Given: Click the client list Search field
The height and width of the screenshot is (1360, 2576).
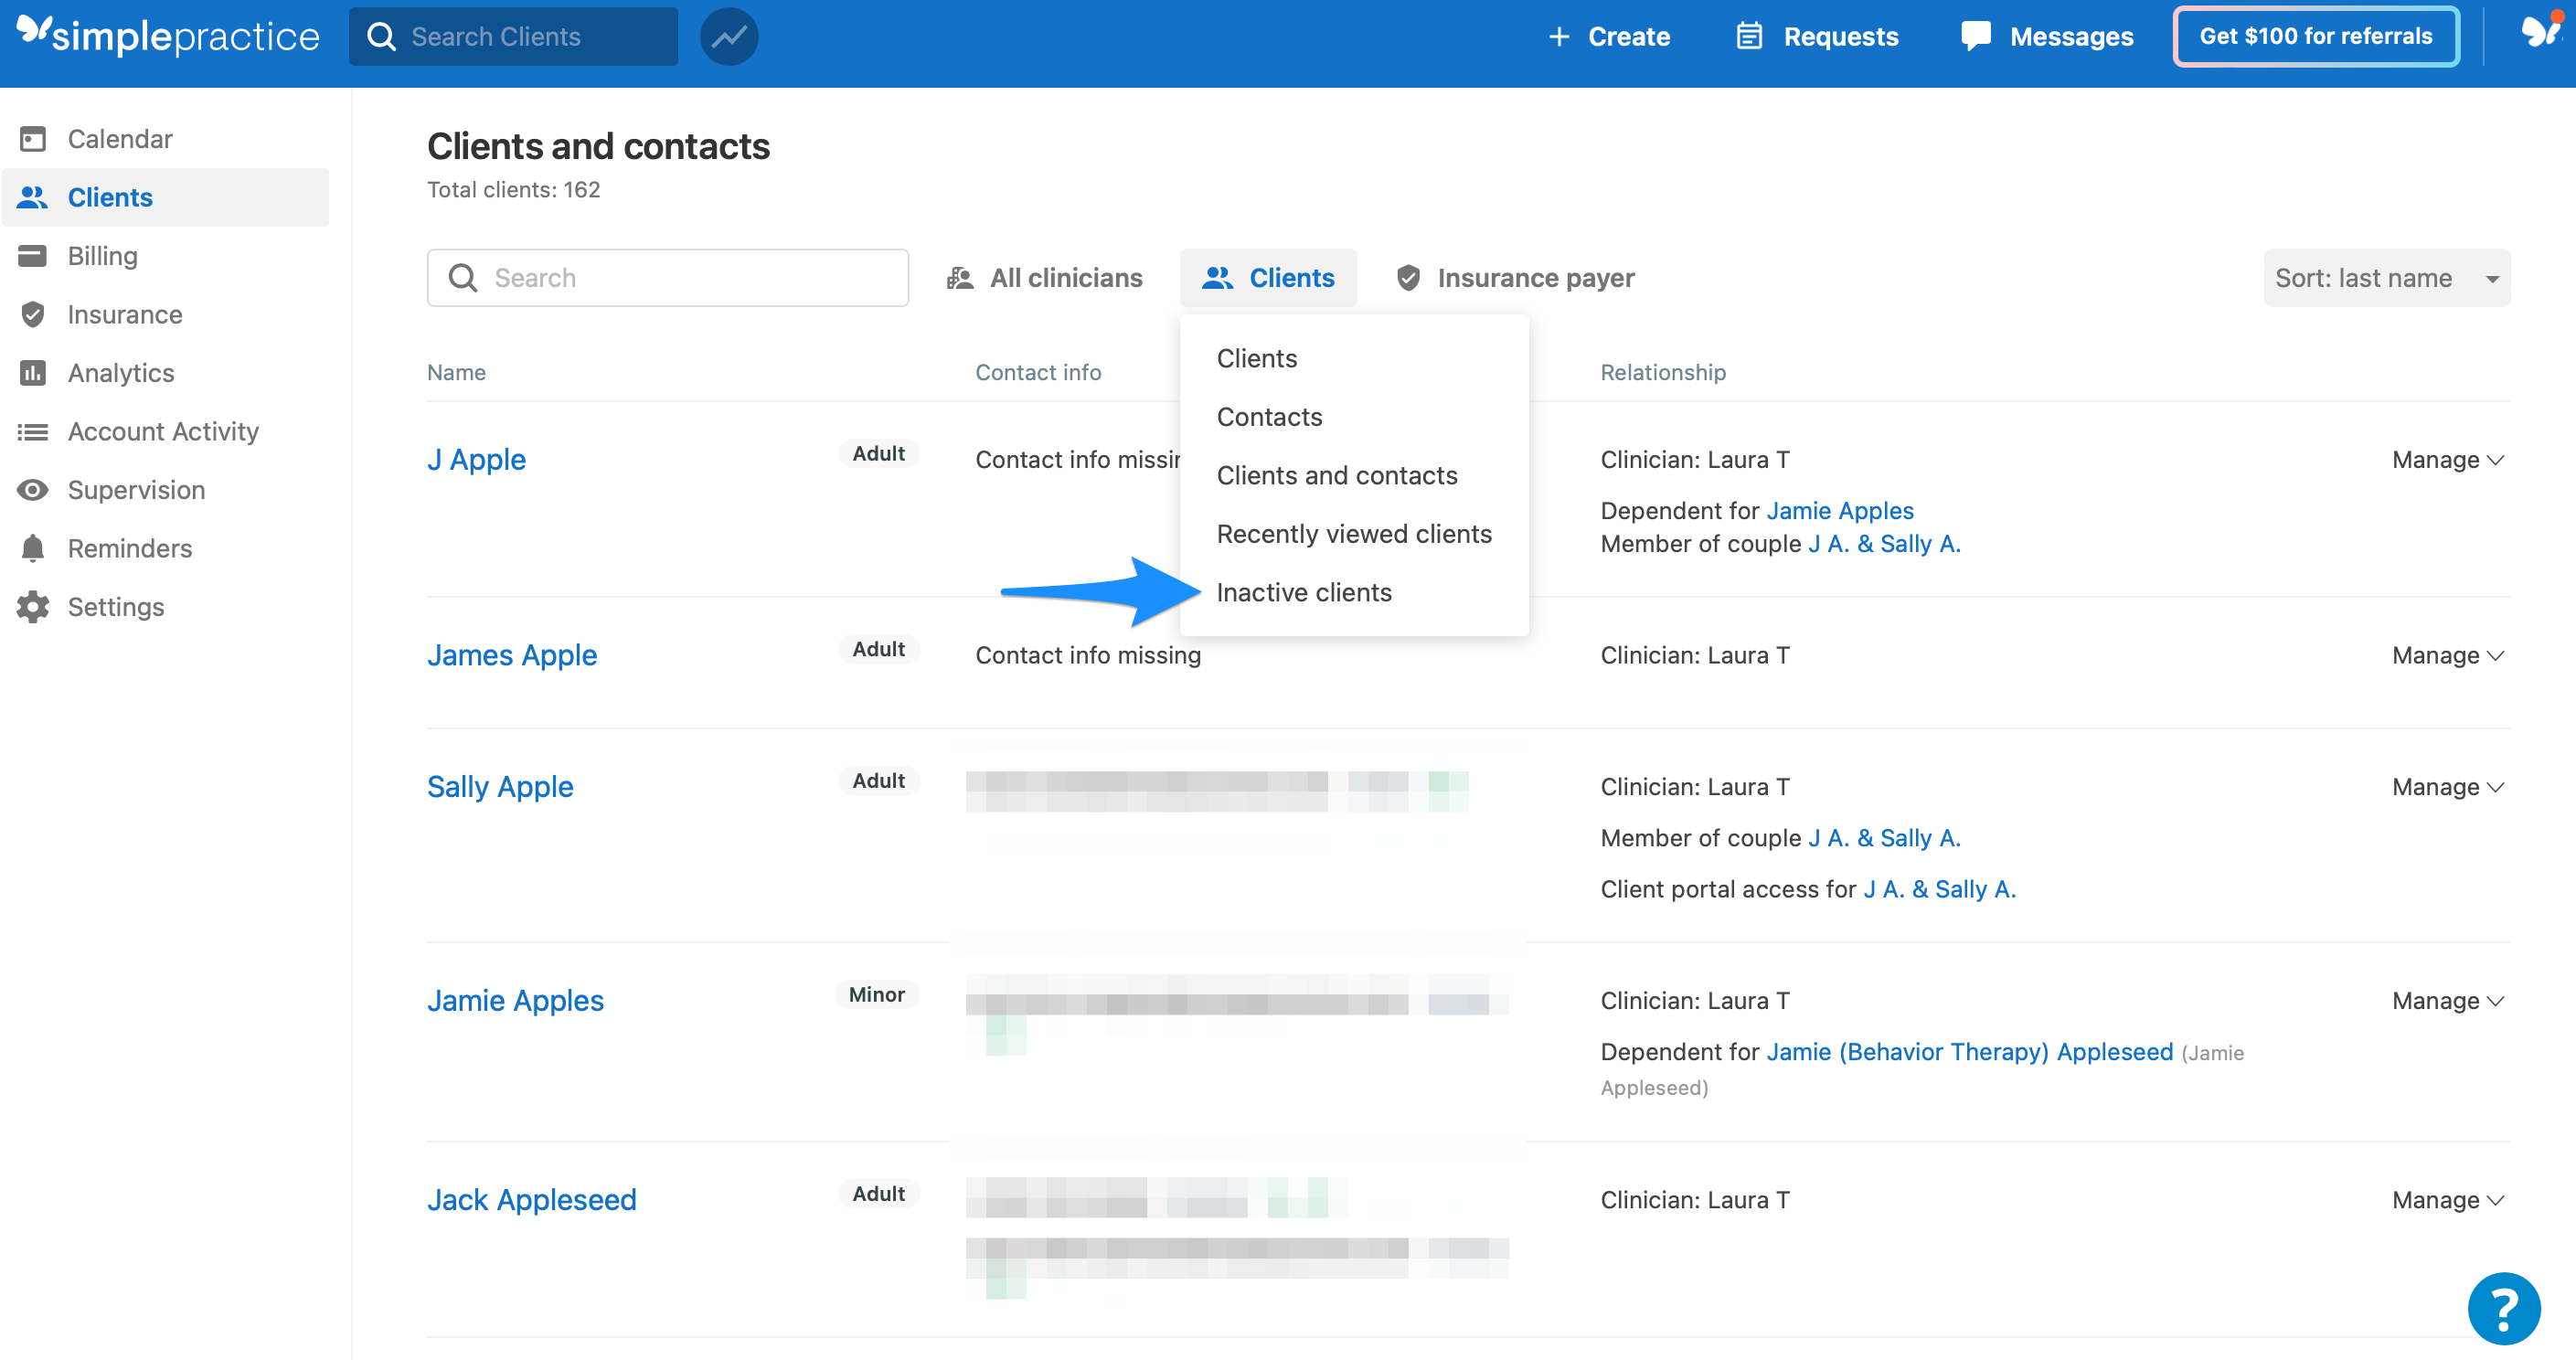Looking at the screenshot, I should click(x=668, y=277).
